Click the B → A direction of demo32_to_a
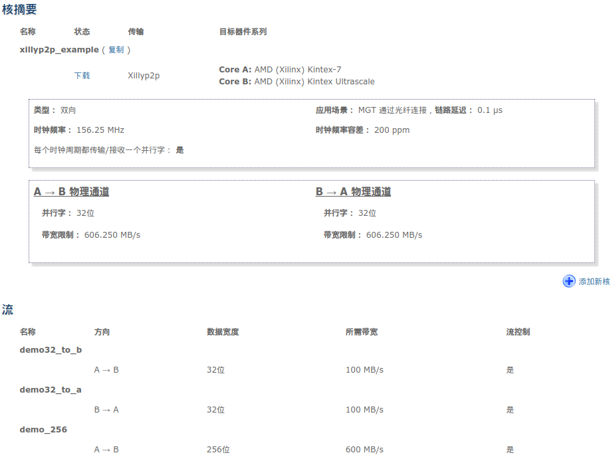Image resolution: width=613 pixels, height=461 pixels. [106, 410]
